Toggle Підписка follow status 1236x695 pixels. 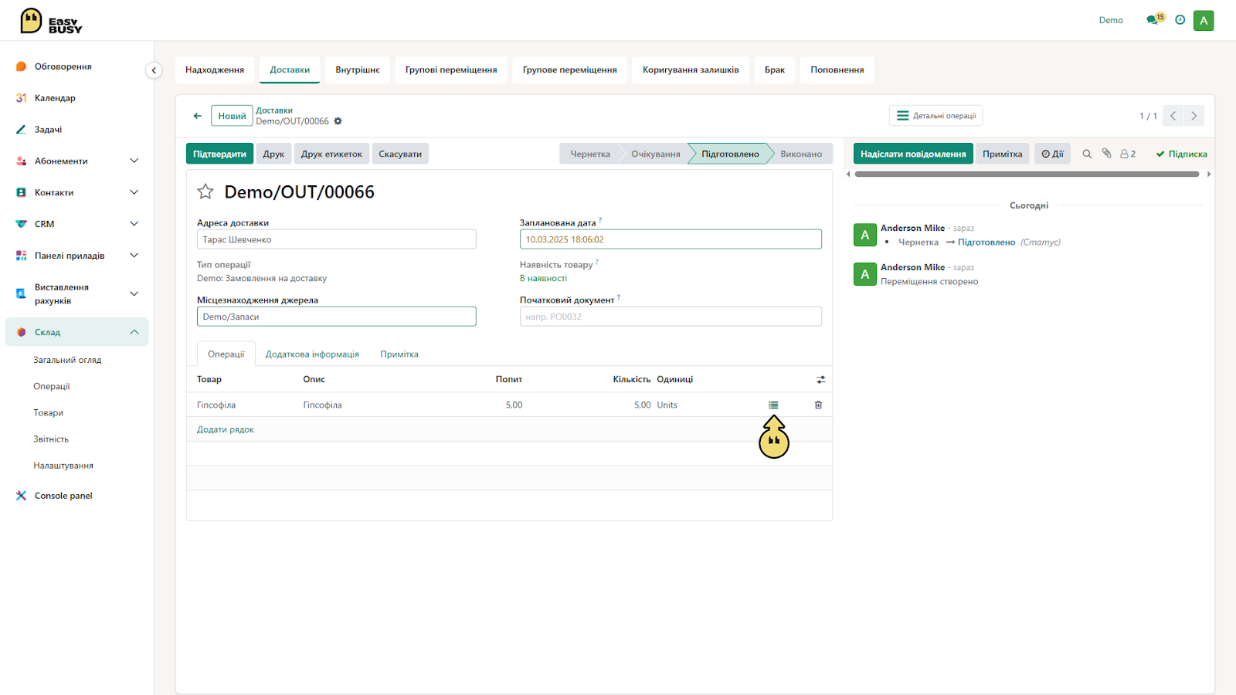[x=1181, y=154]
